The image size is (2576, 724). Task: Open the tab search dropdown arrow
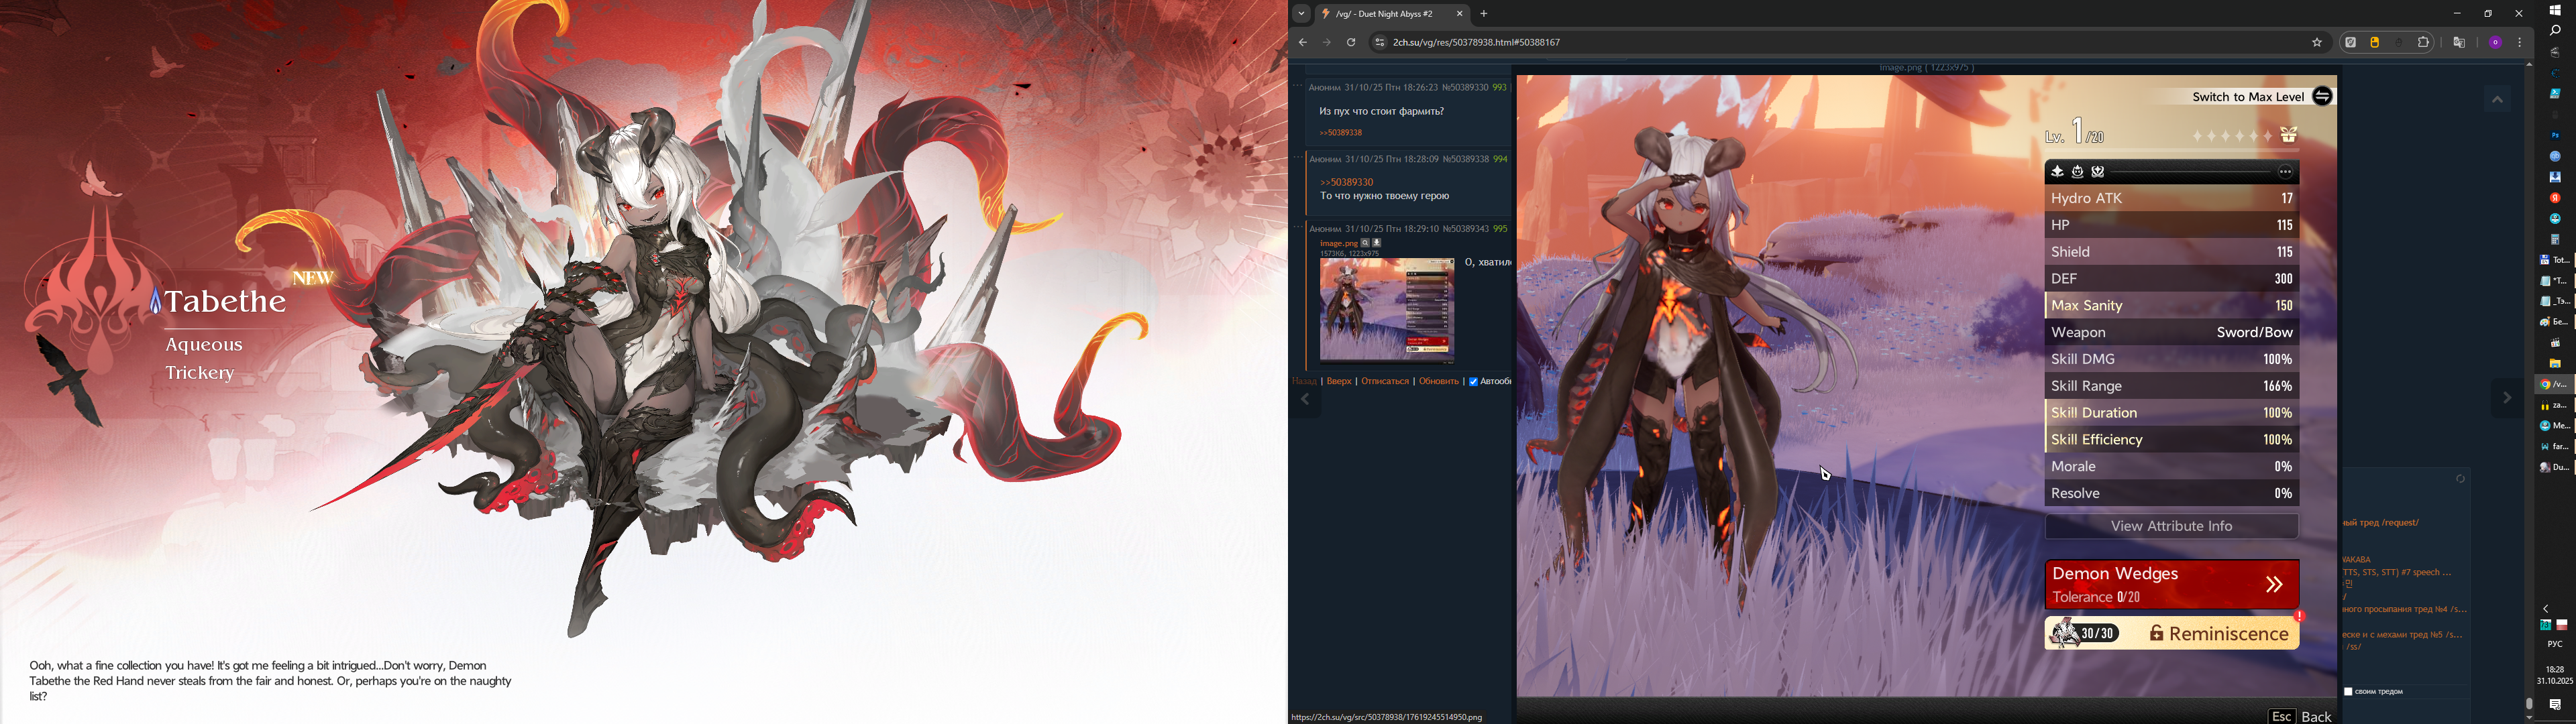coord(1301,14)
